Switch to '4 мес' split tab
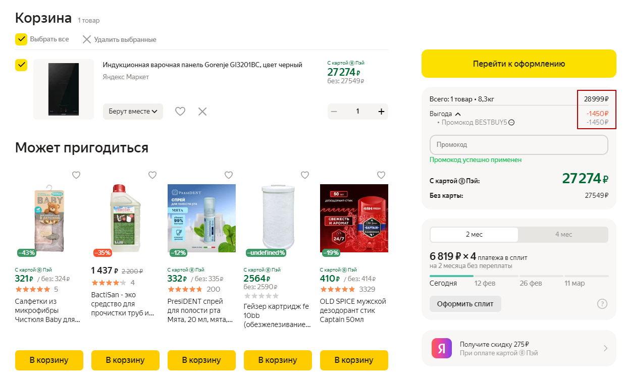Viewport: 623px width, 378px height. pos(563,235)
